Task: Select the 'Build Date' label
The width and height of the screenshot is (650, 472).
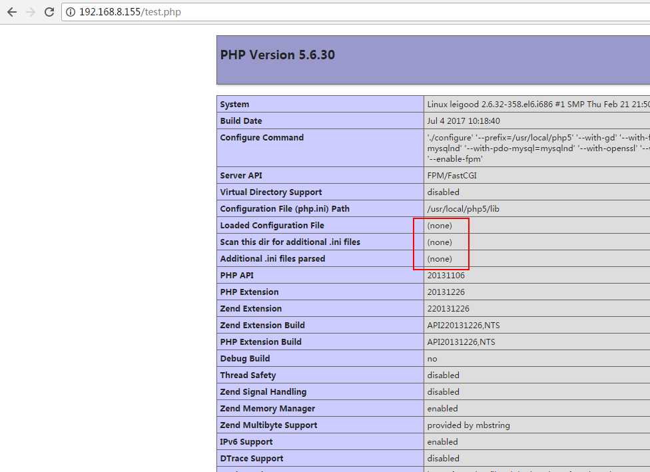Action: [x=241, y=121]
